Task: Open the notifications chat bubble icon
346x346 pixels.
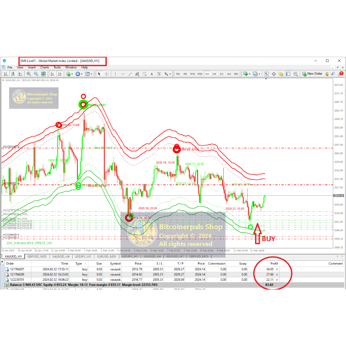Action: (341, 74)
